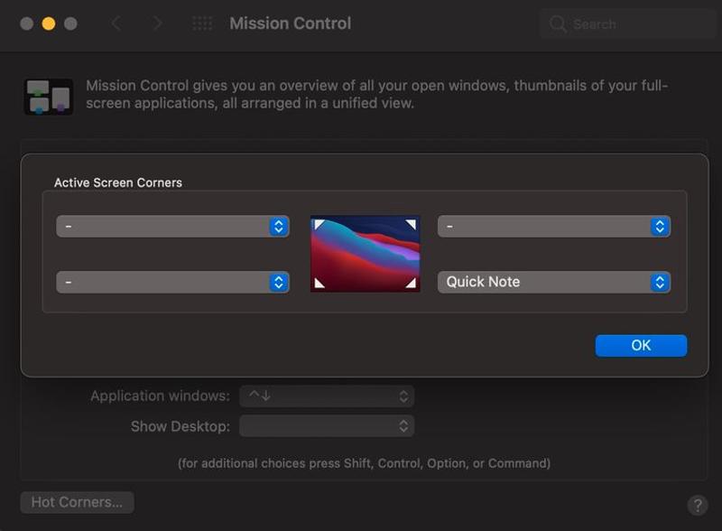The width and height of the screenshot is (722, 531).
Task: Open the top-left hot corner dropdown
Action: [172, 226]
